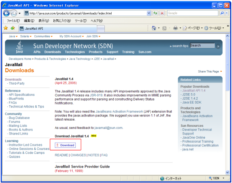Image resolution: width=232 pixels, height=183 pixels.
Task: Click the page scrollbar down arrow
Action: click(x=227, y=172)
